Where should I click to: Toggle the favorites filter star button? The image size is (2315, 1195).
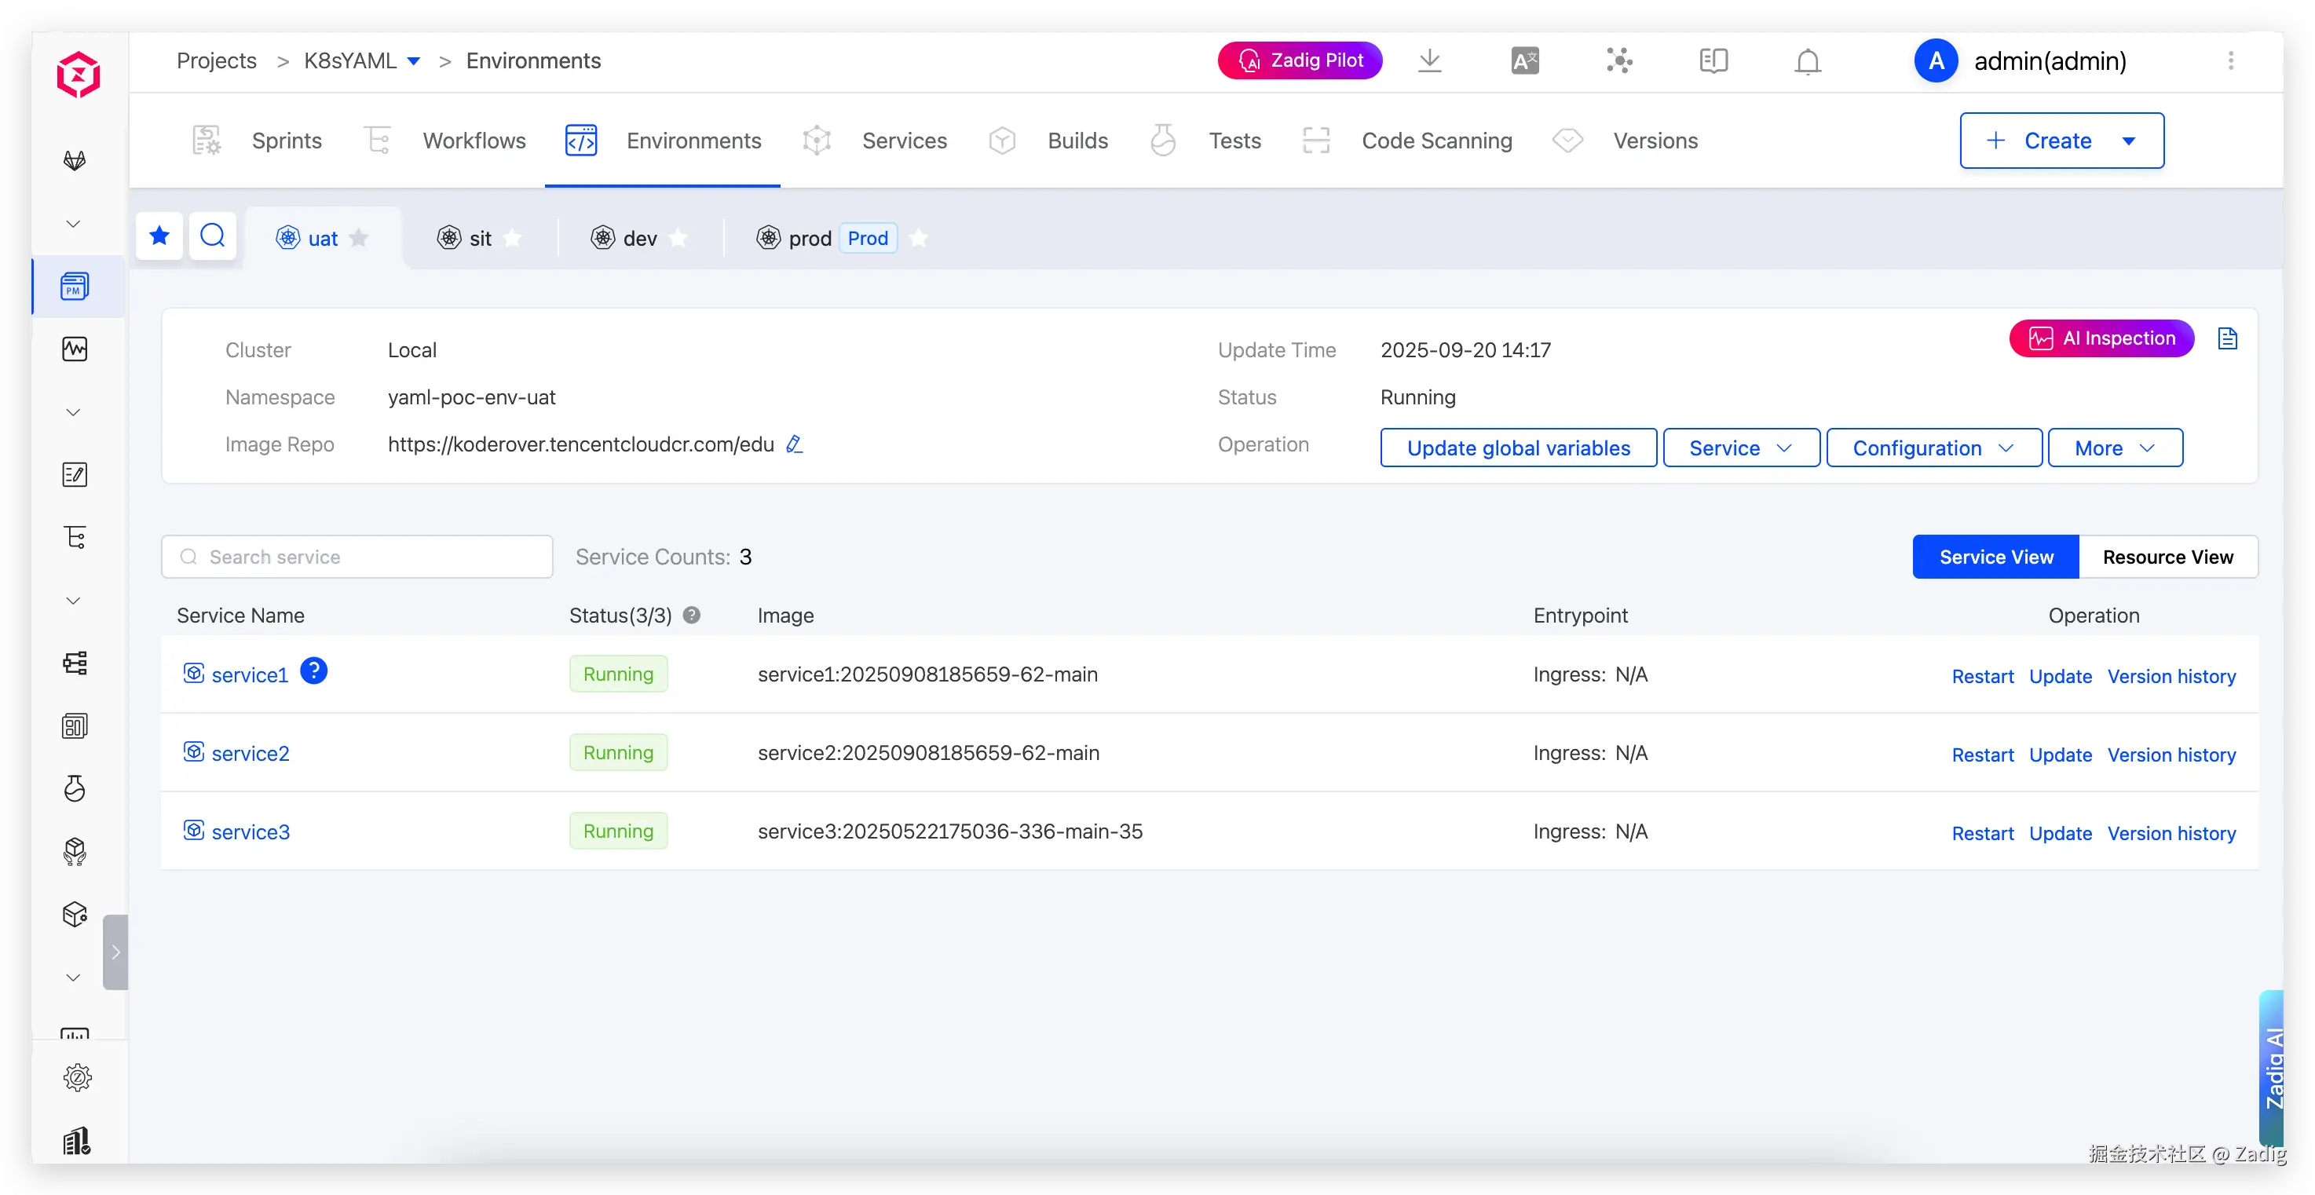[160, 236]
